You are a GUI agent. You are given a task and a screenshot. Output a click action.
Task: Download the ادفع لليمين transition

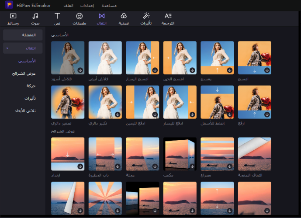(155, 114)
